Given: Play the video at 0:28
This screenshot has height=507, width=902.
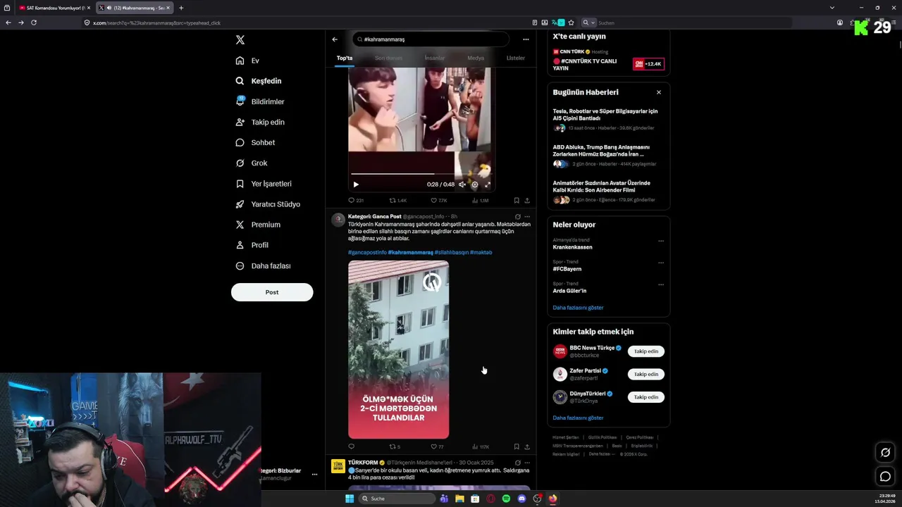Looking at the screenshot, I should [356, 184].
